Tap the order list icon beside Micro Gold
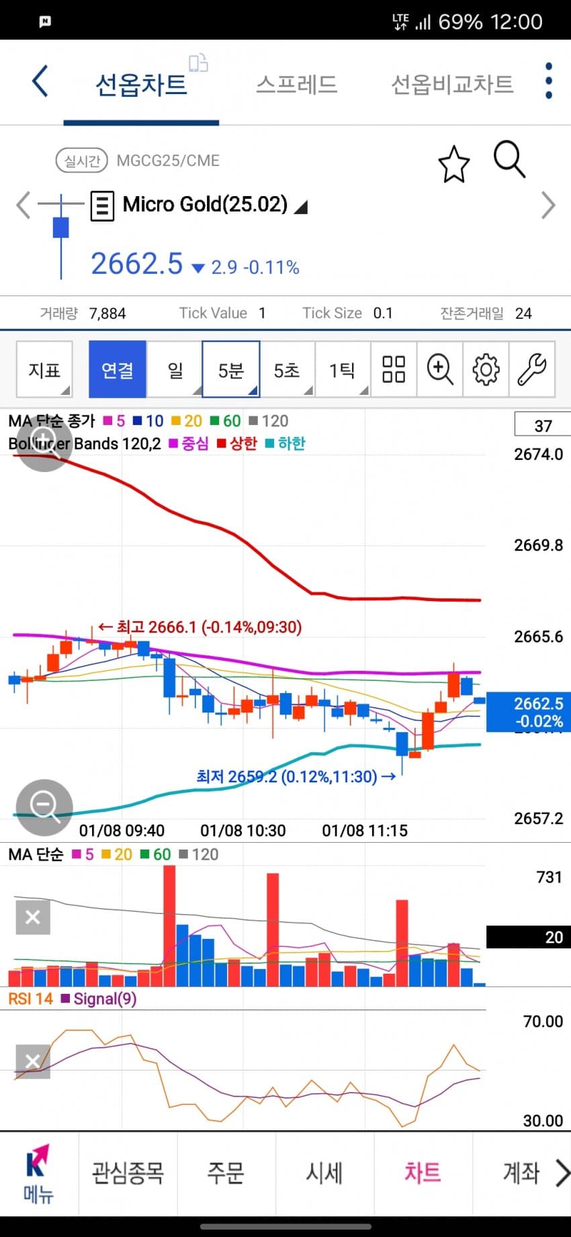The width and height of the screenshot is (571, 1237). [x=102, y=205]
